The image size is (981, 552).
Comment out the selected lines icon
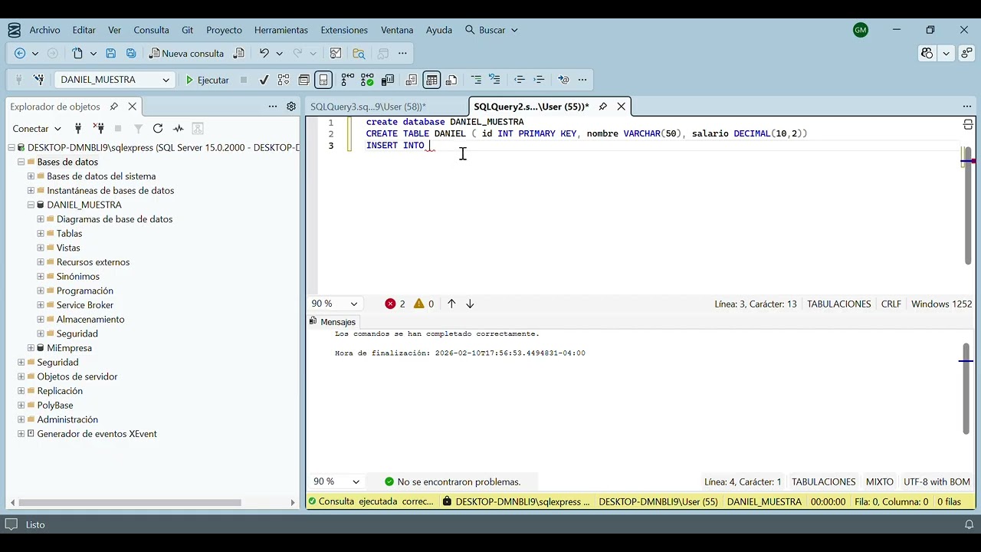click(x=476, y=80)
